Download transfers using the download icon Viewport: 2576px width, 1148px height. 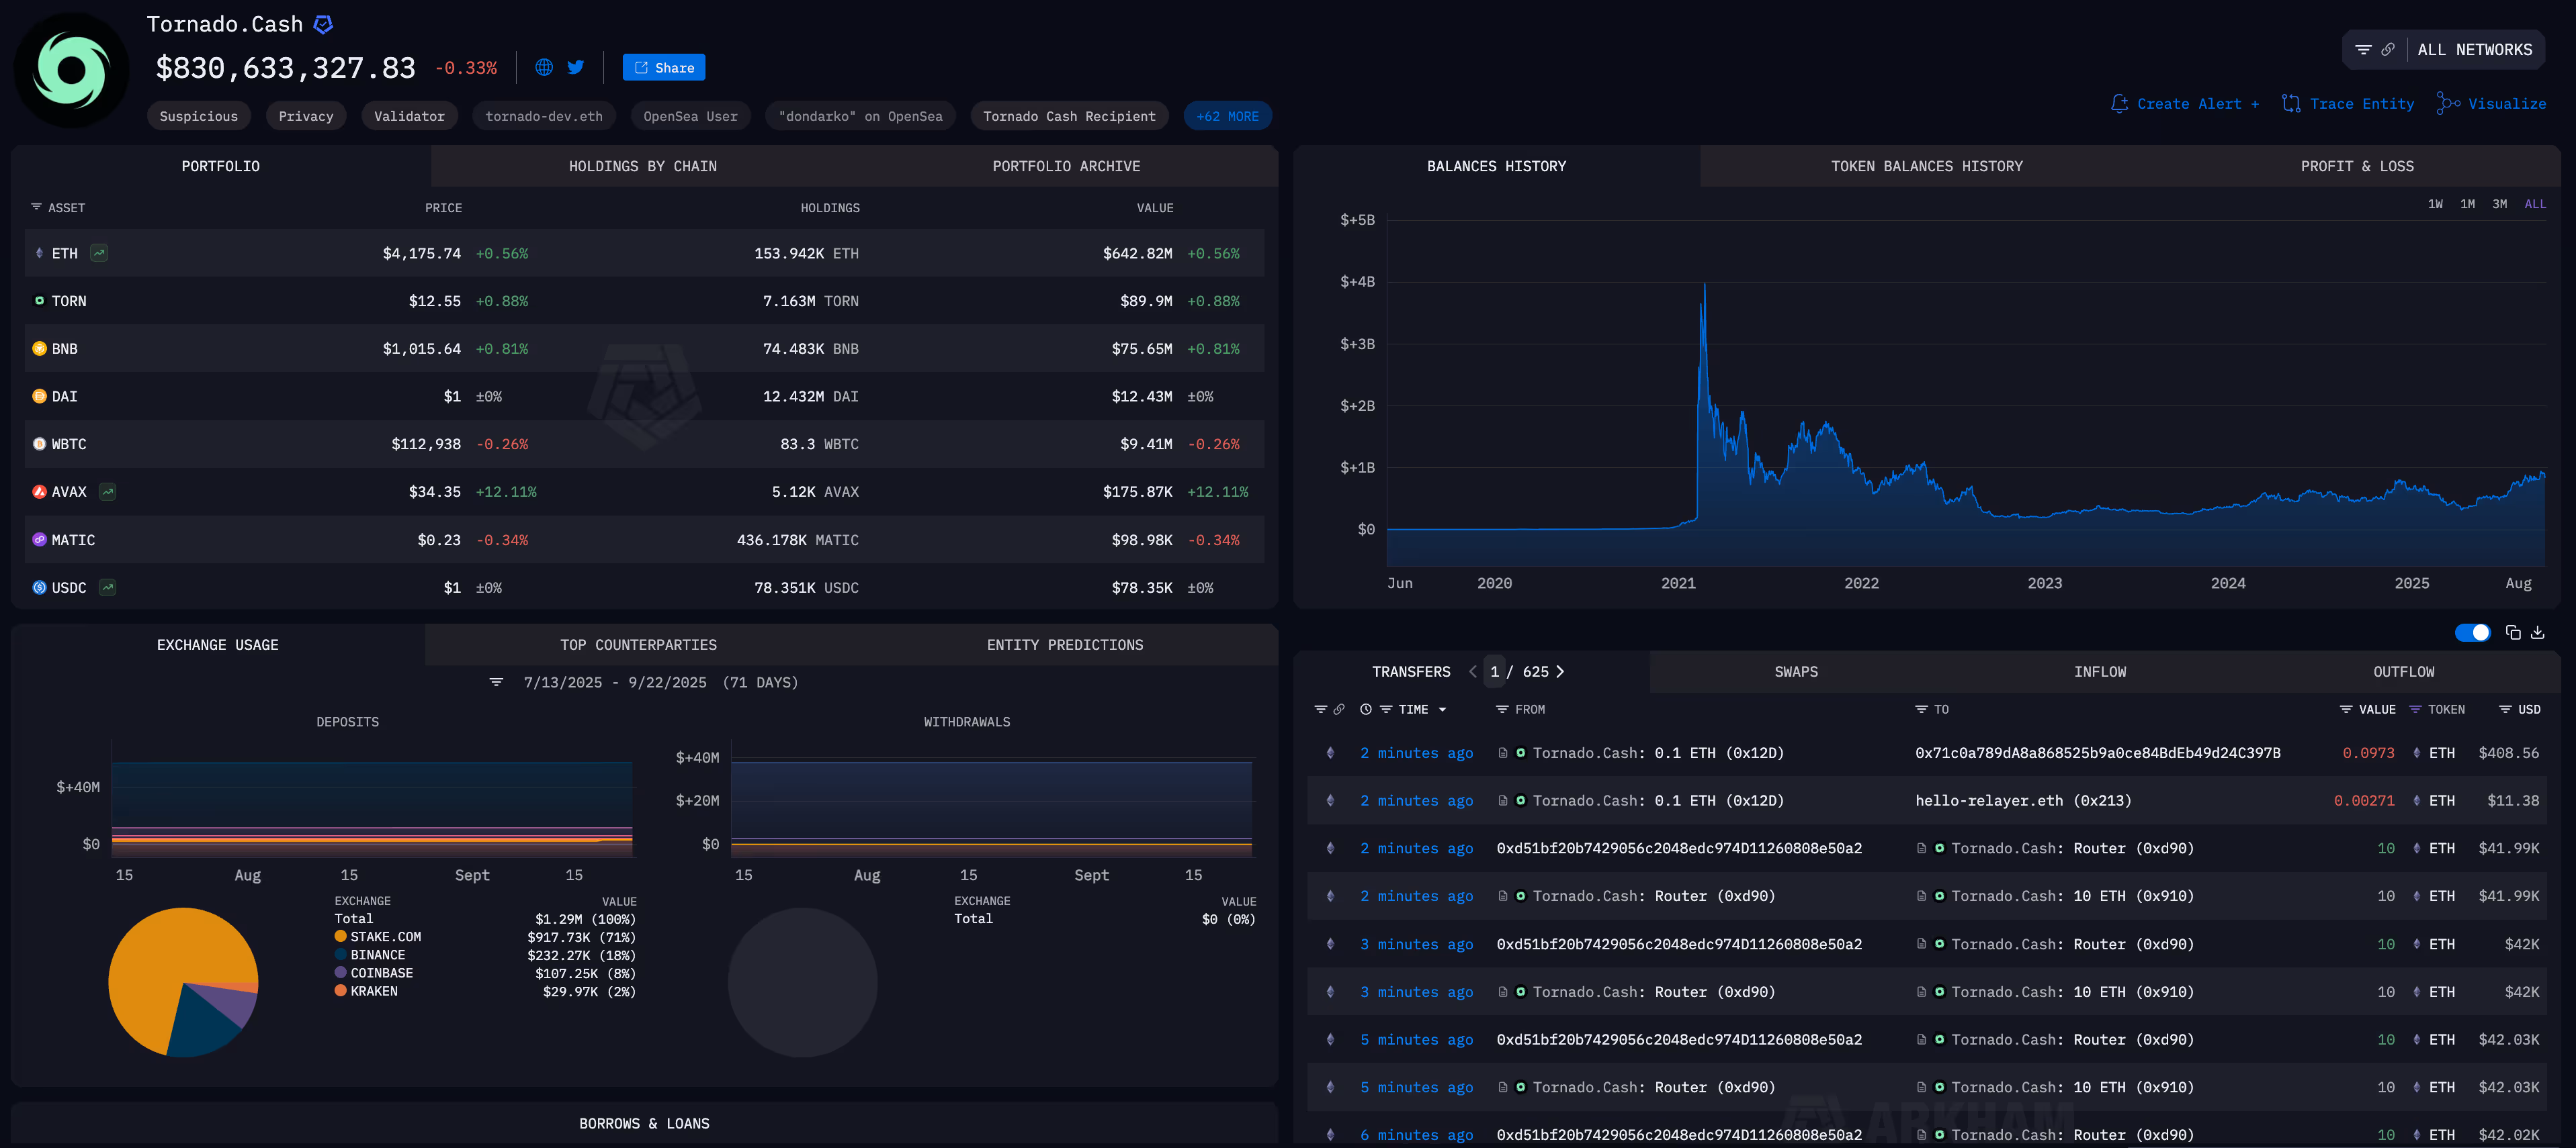click(x=2539, y=632)
